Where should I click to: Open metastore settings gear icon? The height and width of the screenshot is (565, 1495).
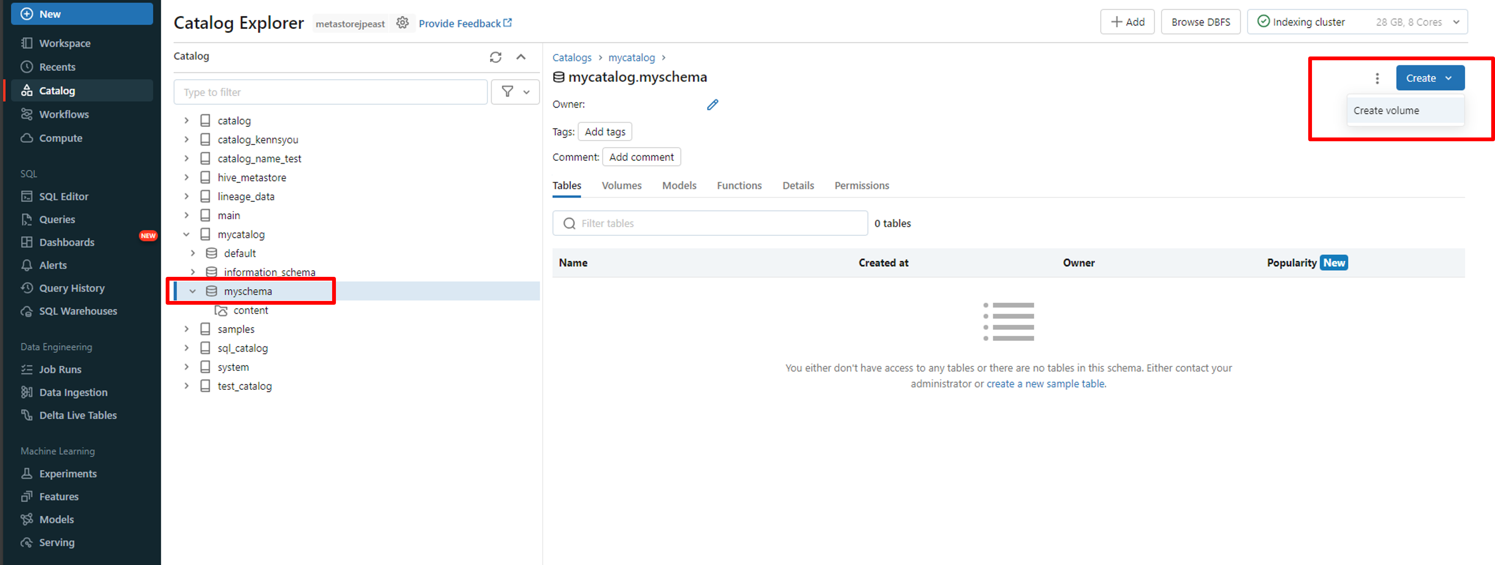(x=402, y=23)
